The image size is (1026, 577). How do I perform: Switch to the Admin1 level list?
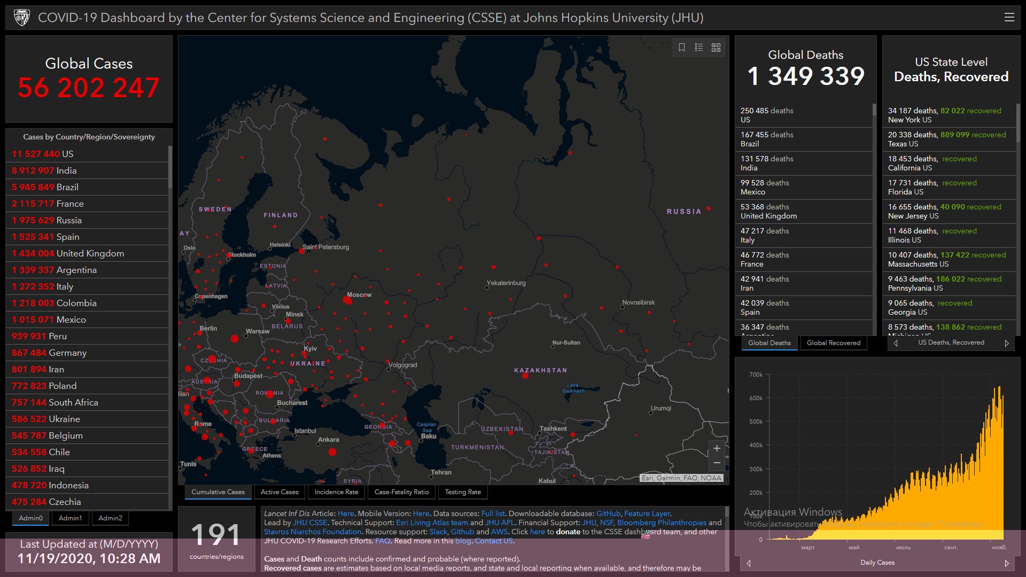(70, 518)
